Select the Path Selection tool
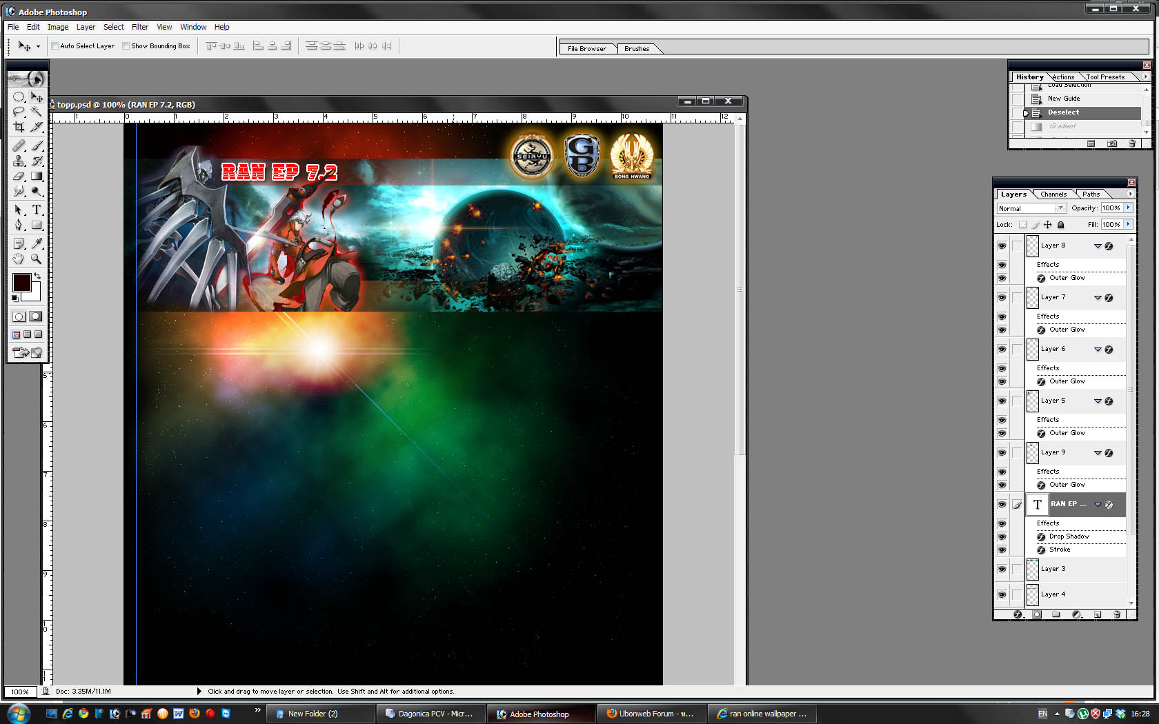 19,210
